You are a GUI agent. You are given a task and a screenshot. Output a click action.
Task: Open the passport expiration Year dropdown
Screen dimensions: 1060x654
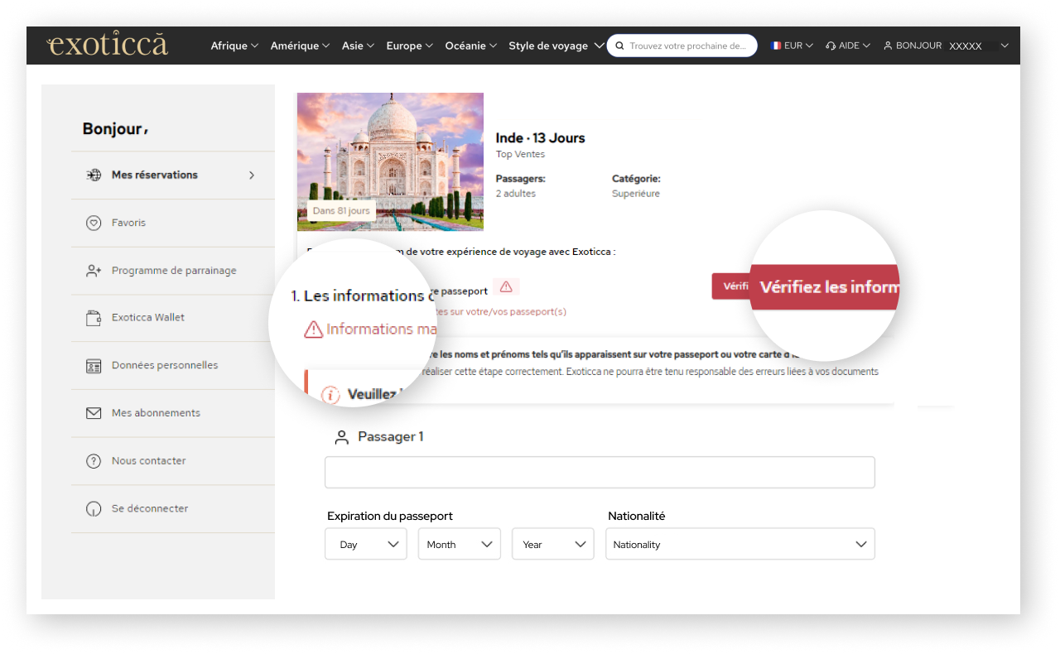553,544
